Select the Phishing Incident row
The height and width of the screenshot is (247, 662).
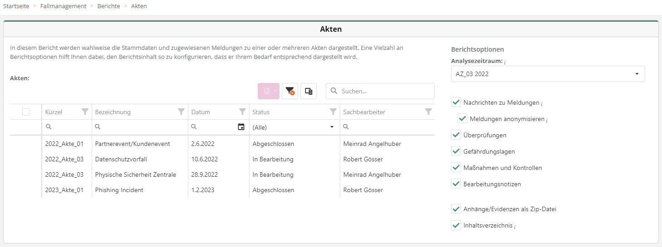[119, 190]
